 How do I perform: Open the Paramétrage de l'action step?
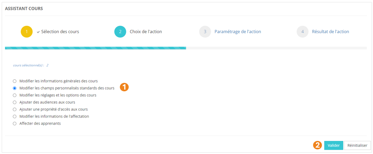coord(238,32)
